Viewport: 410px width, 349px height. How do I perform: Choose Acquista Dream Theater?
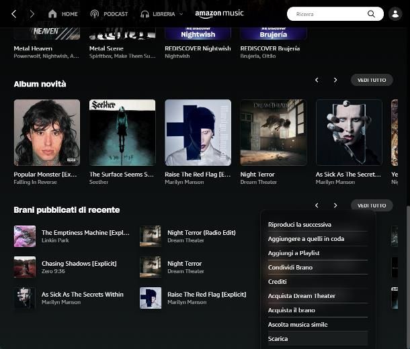[318, 296]
